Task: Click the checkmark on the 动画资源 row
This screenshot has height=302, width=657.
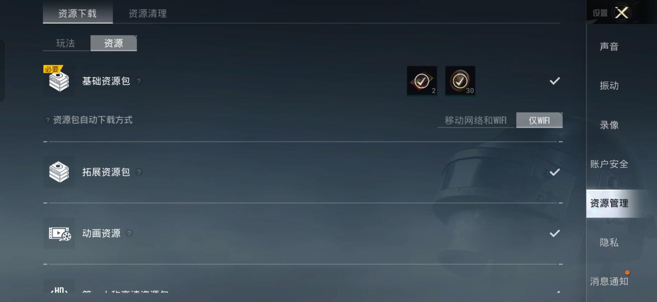Action: point(555,233)
